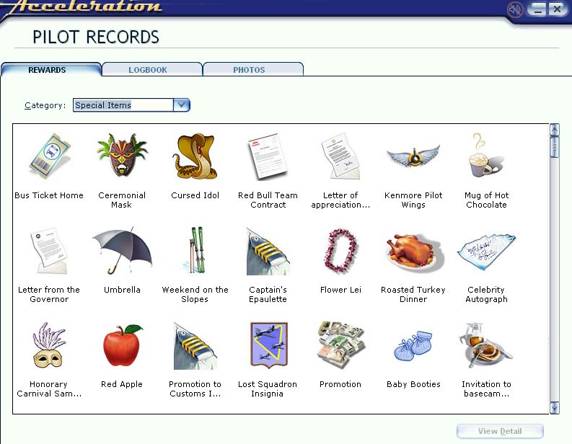Image resolution: width=572 pixels, height=444 pixels.
Task: Select the Invitation to basecamp pancakes icon
Action: [485, 345]
